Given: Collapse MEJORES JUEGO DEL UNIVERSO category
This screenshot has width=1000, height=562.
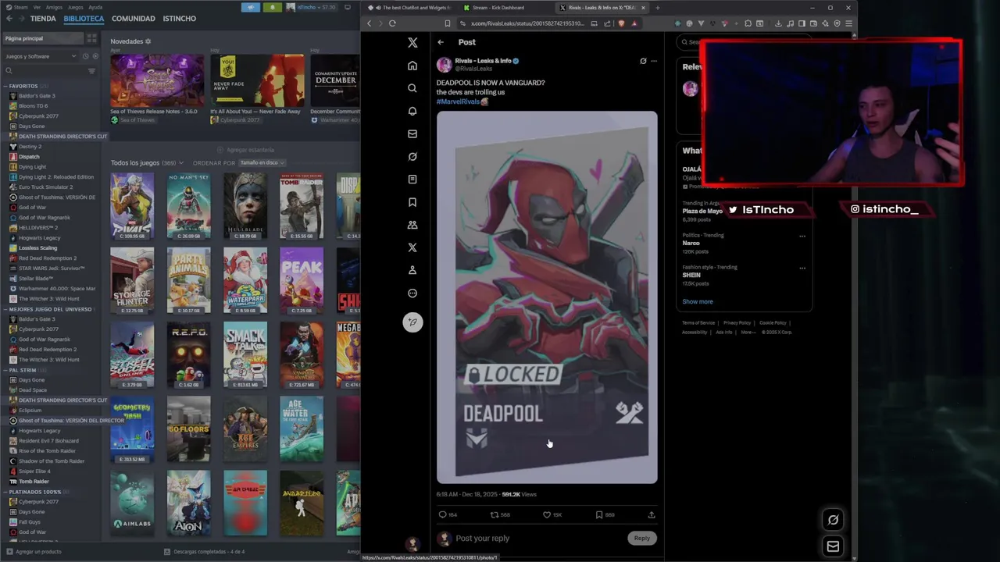Looking at the screenshot, I should tap(5, 309).
